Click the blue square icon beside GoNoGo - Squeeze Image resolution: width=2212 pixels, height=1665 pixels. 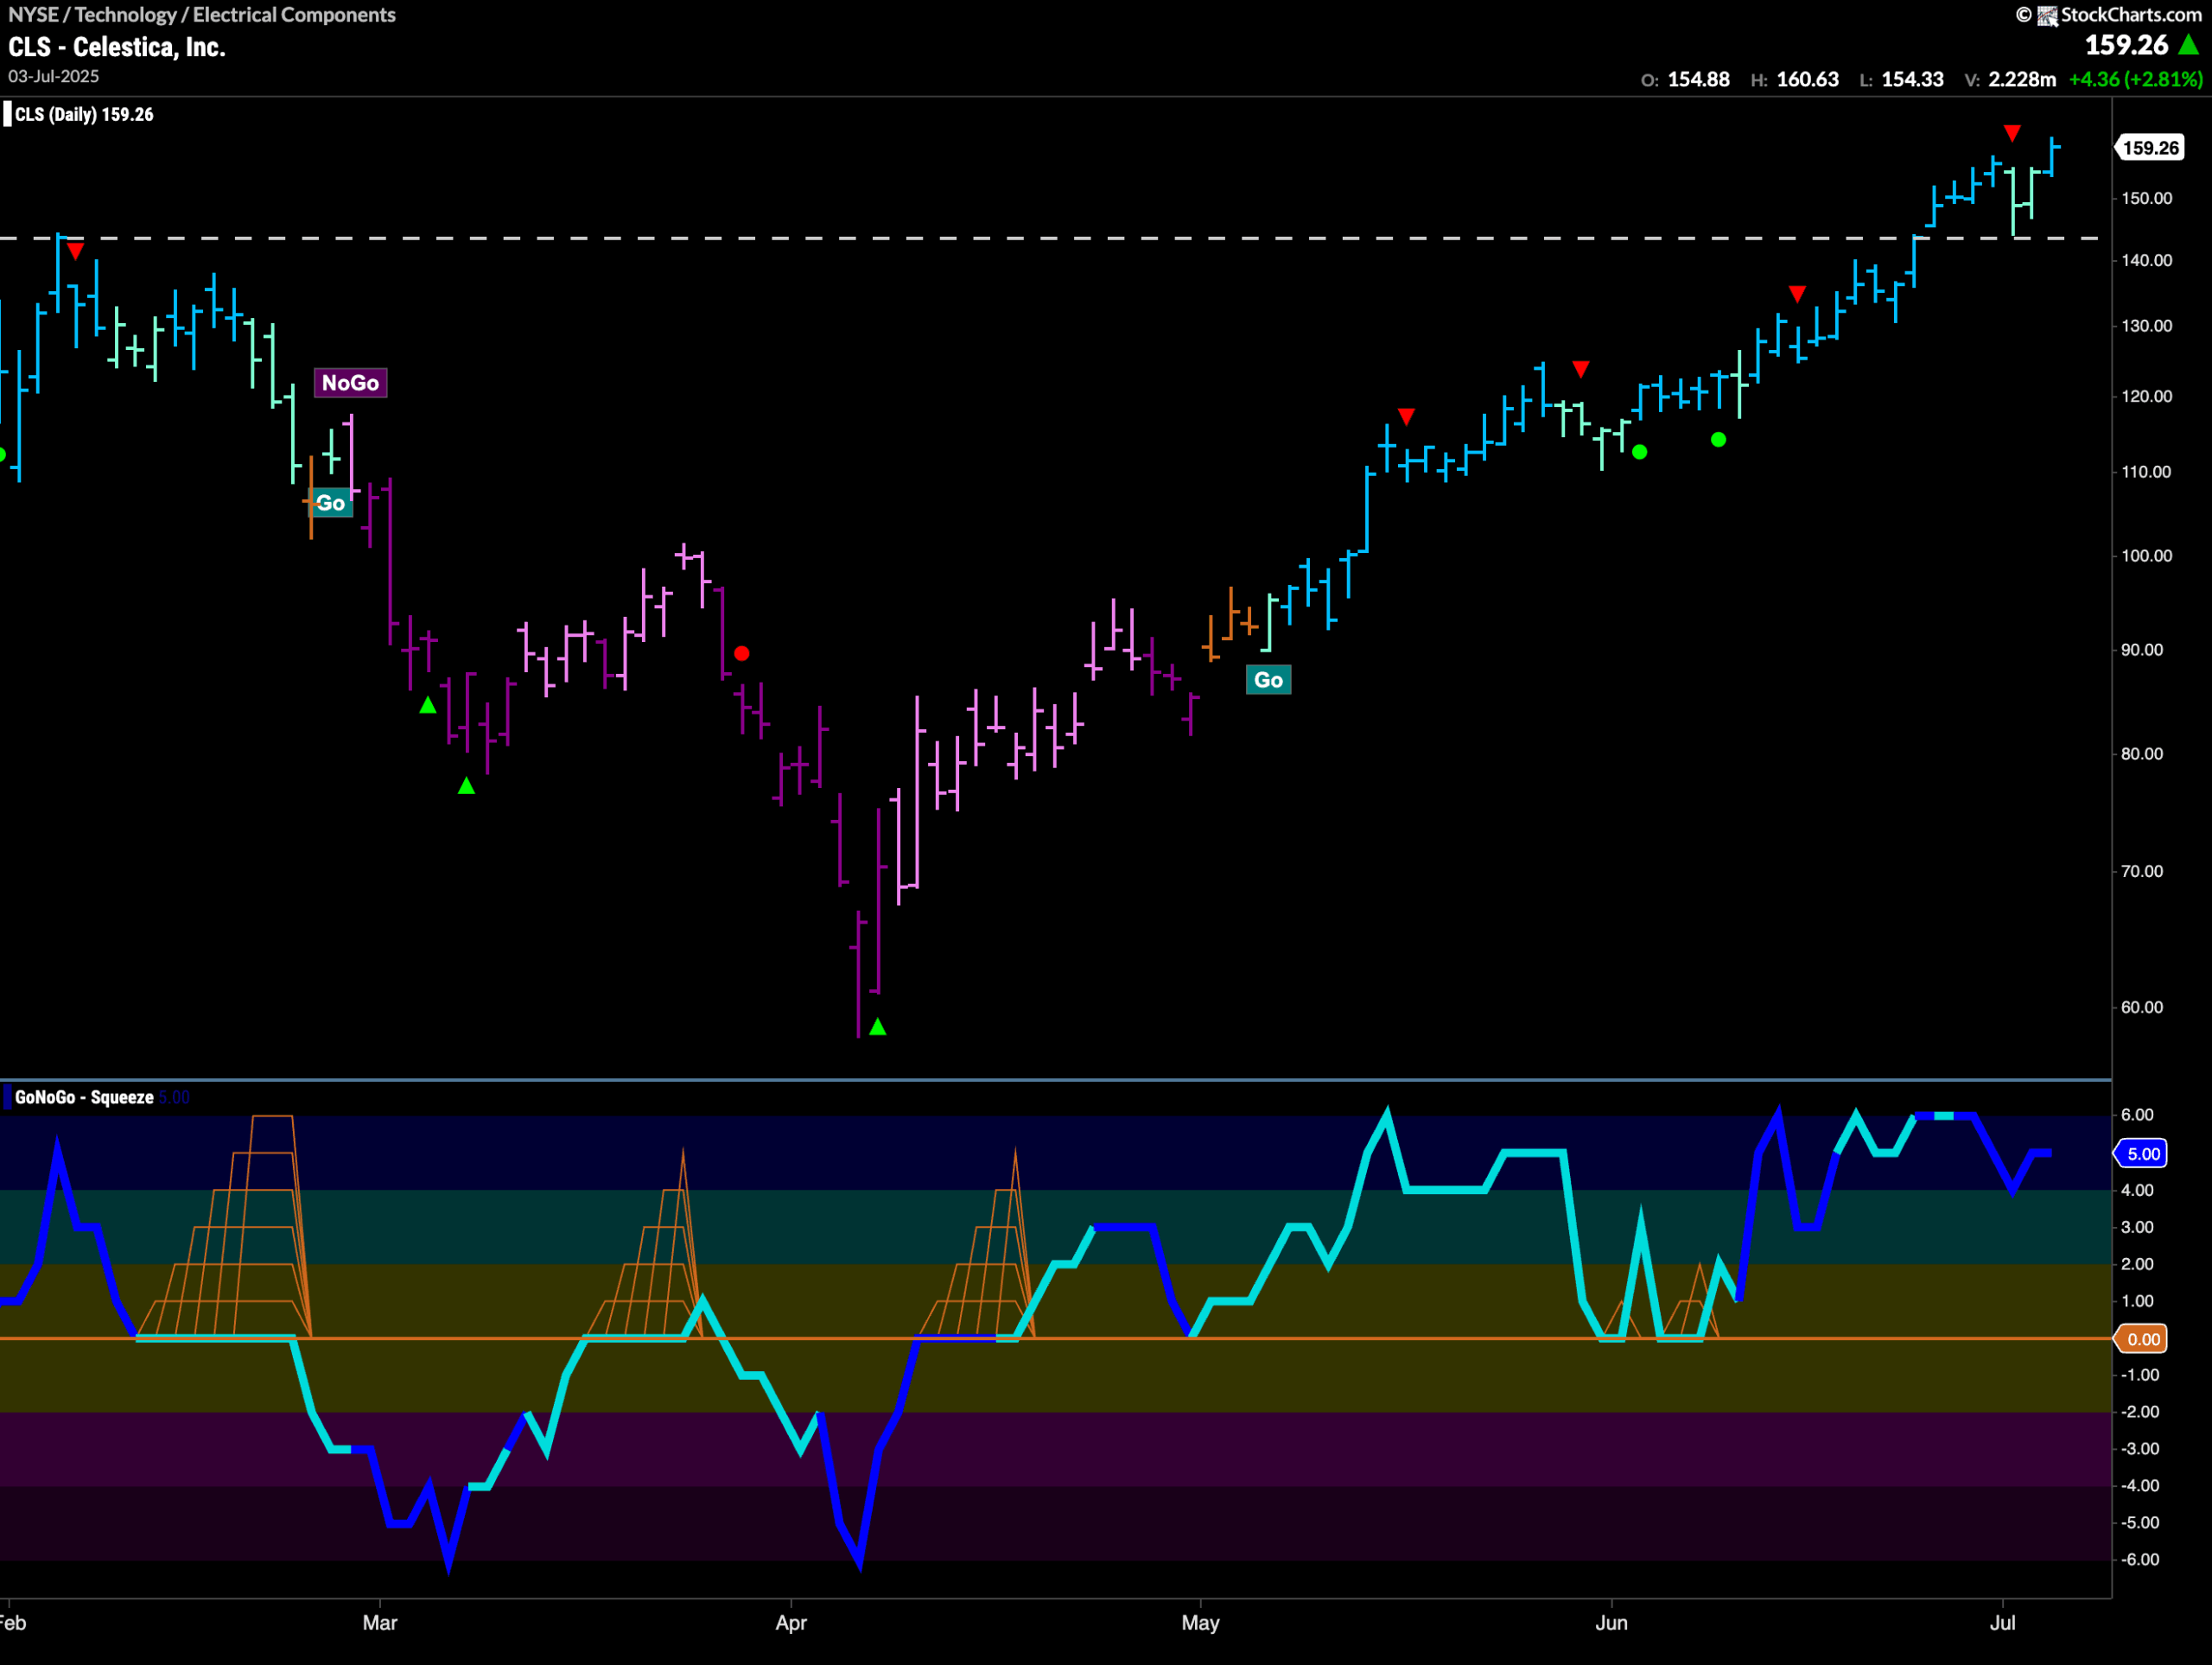click(8, 1097)
